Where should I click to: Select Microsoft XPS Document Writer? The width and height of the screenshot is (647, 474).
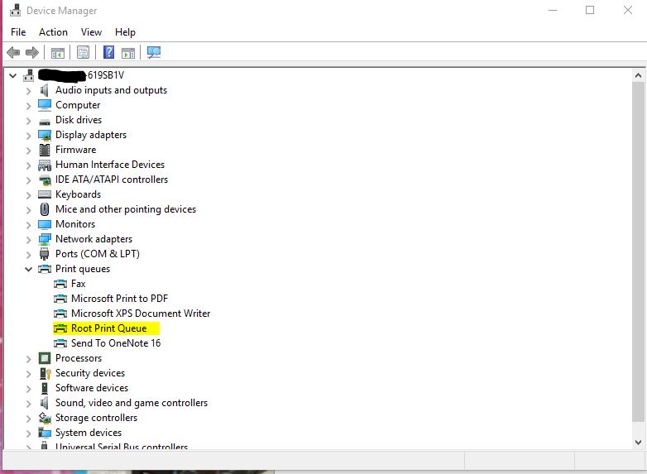coord(141,314)
